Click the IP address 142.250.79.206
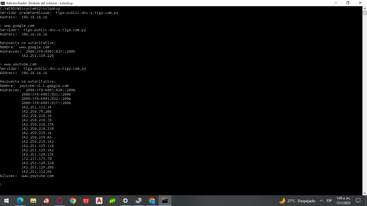The width and height of the screenshot is (367, 206). point(37,112)
